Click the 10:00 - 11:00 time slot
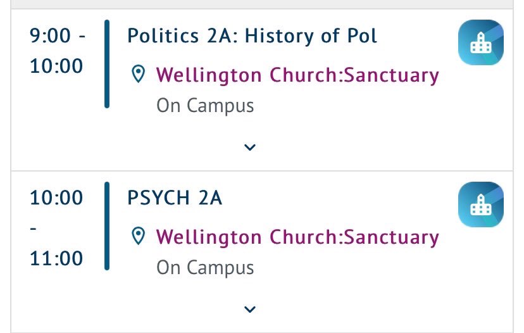 pyautogui.click(x=56, y=228)
